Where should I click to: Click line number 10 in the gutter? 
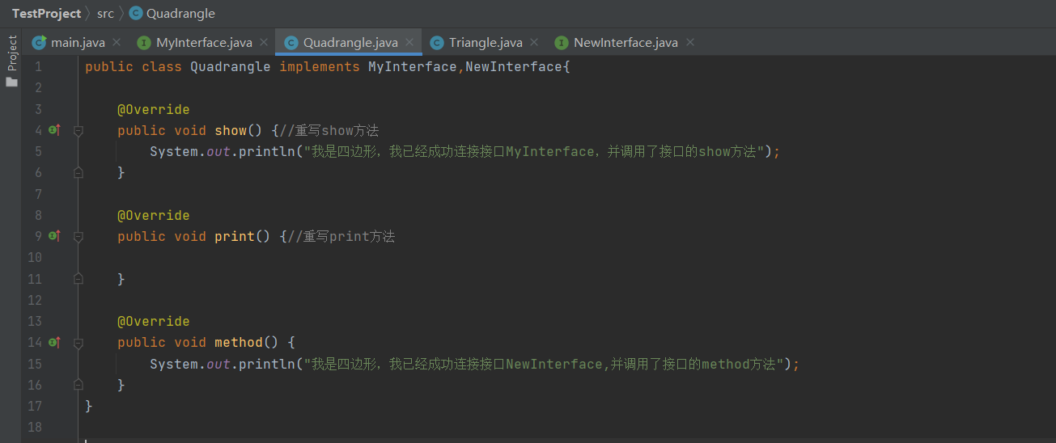[x=34, y=257]
